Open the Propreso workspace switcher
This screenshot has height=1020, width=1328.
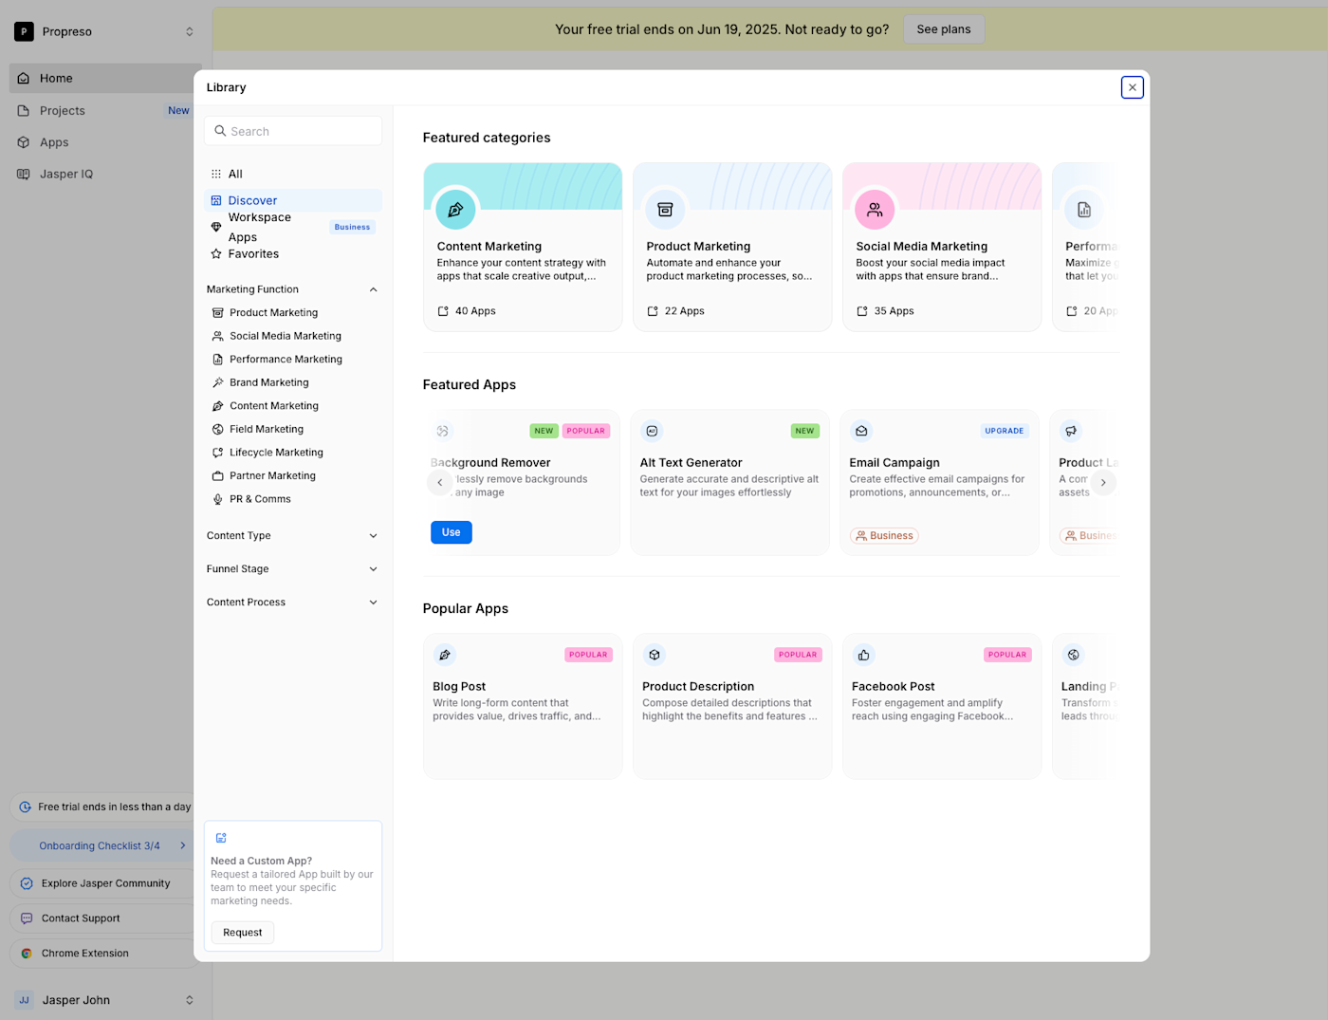click(105, 31)
